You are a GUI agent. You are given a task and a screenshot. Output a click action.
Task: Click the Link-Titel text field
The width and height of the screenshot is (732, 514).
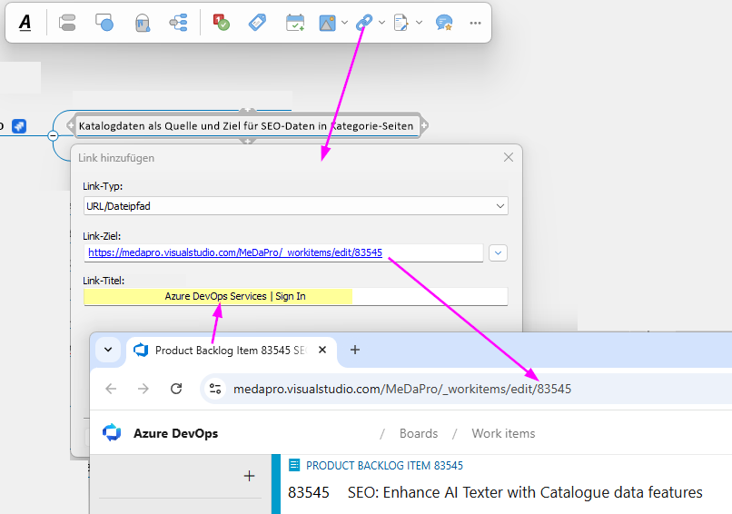tap(295, 296)
